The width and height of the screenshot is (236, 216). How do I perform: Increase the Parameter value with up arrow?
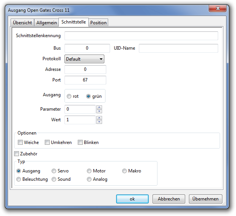coord(99,107)
